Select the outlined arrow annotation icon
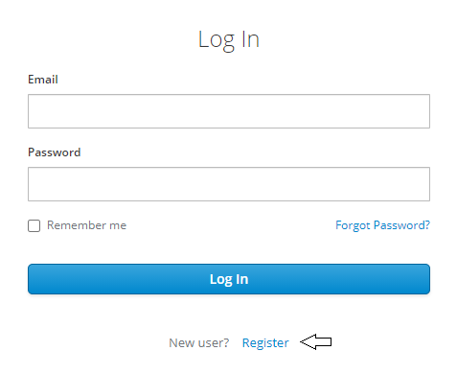This screenshot has height=374, width=457. pos(316,341)
